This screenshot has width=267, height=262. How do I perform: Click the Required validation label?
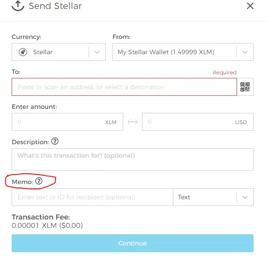click(224, 73)
